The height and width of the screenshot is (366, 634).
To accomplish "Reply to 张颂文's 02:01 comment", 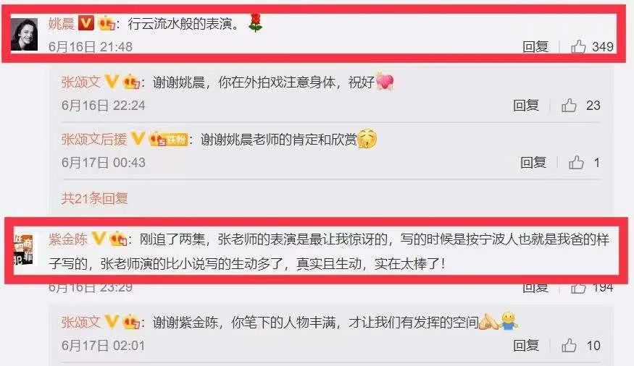I will 525,346.
